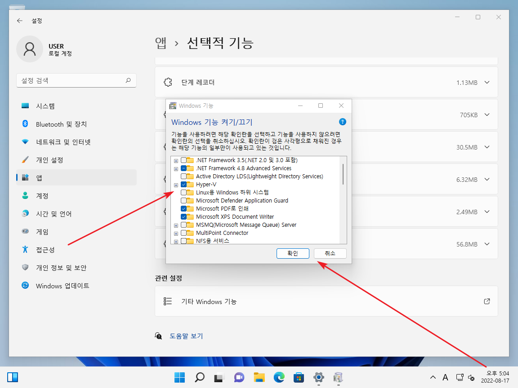Open the 도움말 보기 link
The image size is (518, 388).
click(186, 336)
